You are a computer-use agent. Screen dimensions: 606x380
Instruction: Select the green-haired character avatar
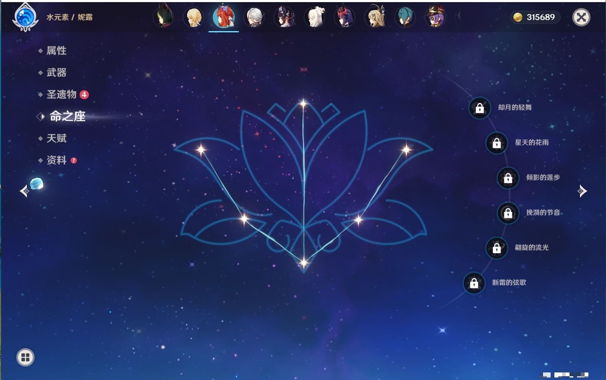coord(163,17)
